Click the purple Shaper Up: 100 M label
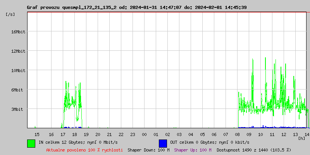 click(193, 150)
